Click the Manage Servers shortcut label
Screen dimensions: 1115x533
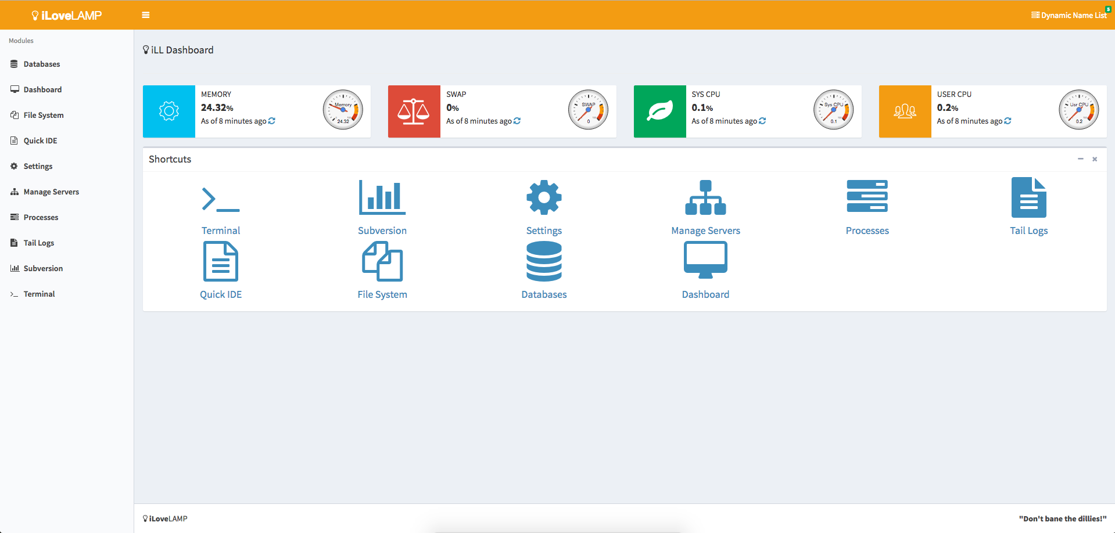point(705,231)
